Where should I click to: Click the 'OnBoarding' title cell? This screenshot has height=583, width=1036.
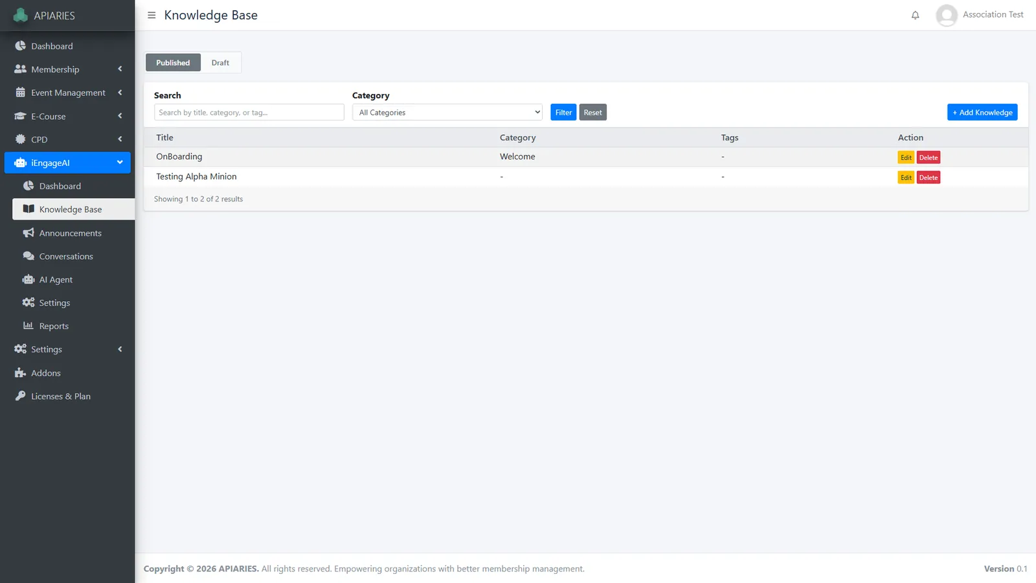pyautogui.click(x=179, y=157)
